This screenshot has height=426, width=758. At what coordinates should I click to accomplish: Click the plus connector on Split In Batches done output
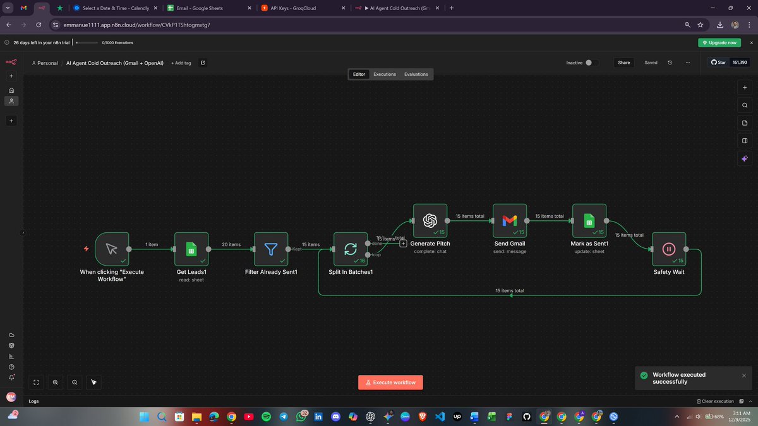[x=403, y=243]
